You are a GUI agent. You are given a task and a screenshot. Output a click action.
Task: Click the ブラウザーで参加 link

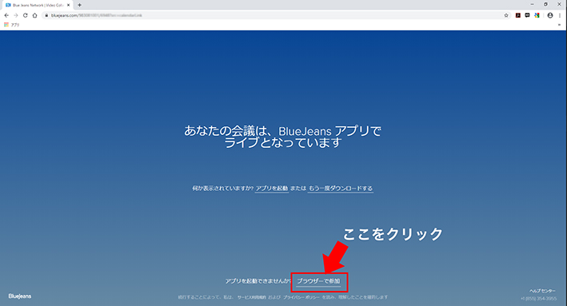318,280
